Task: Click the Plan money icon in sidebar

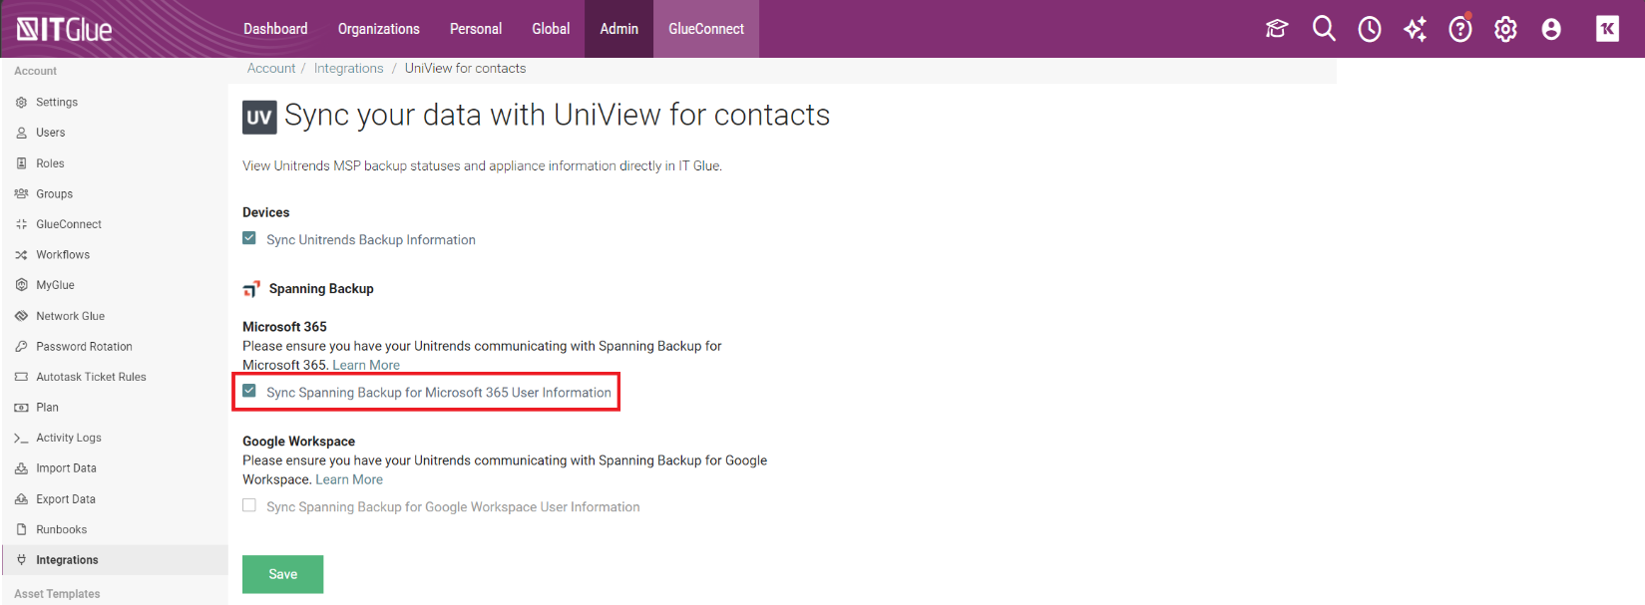Action: tap(21, 408)
